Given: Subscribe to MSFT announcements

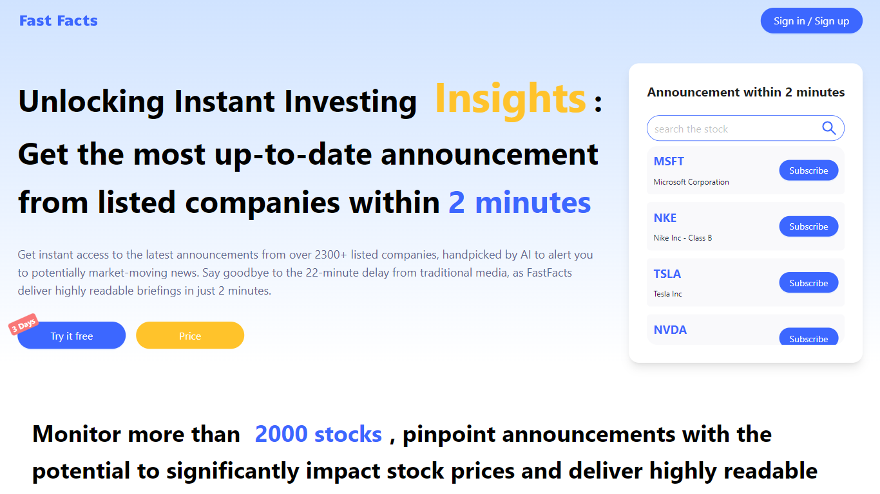Looking at the screenshot, I should [808, 170].
